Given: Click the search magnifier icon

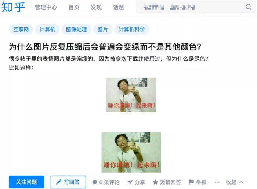Looking at the screenshot, I should (248, 7).
